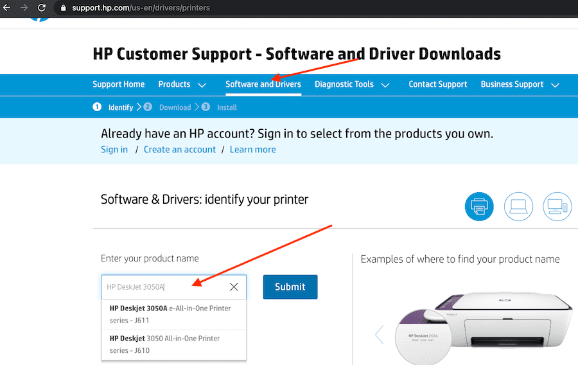Show previous example with left chevron
This screenshot has width=578, height=365.
coord(380,334)
